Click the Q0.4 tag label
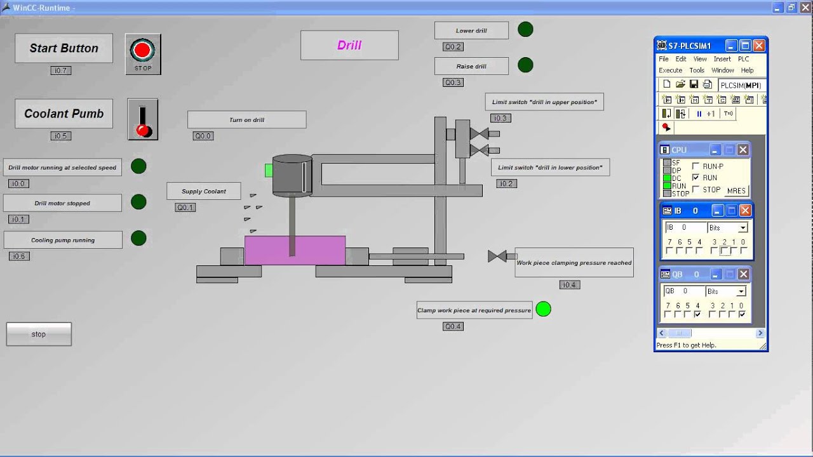Viewport: 813px width, 457px height. coord(453,327)
